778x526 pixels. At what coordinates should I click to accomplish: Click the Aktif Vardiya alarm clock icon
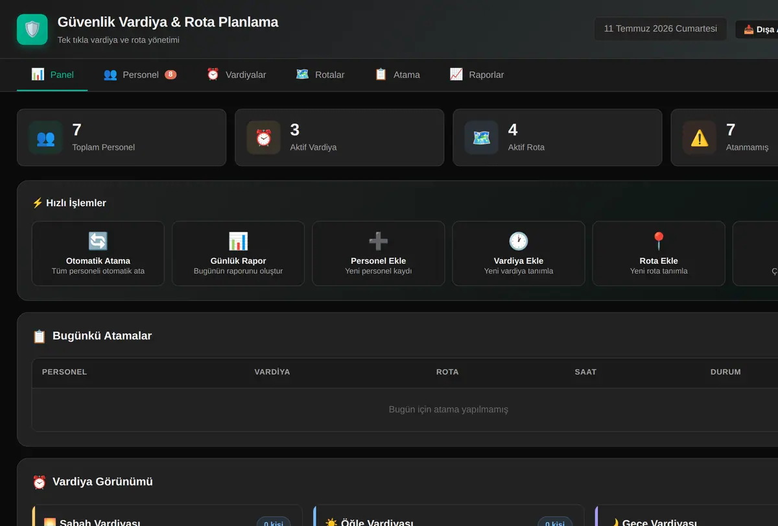(x=263, y=137)
